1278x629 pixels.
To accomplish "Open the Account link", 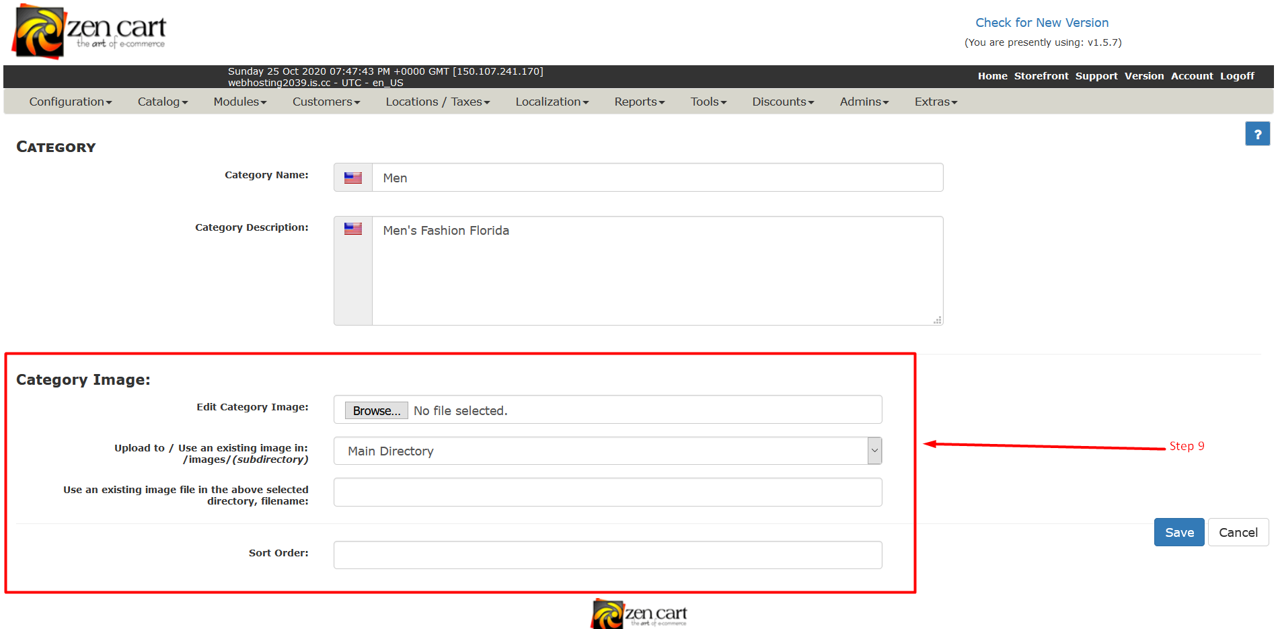I will (x=1192, y=76).
